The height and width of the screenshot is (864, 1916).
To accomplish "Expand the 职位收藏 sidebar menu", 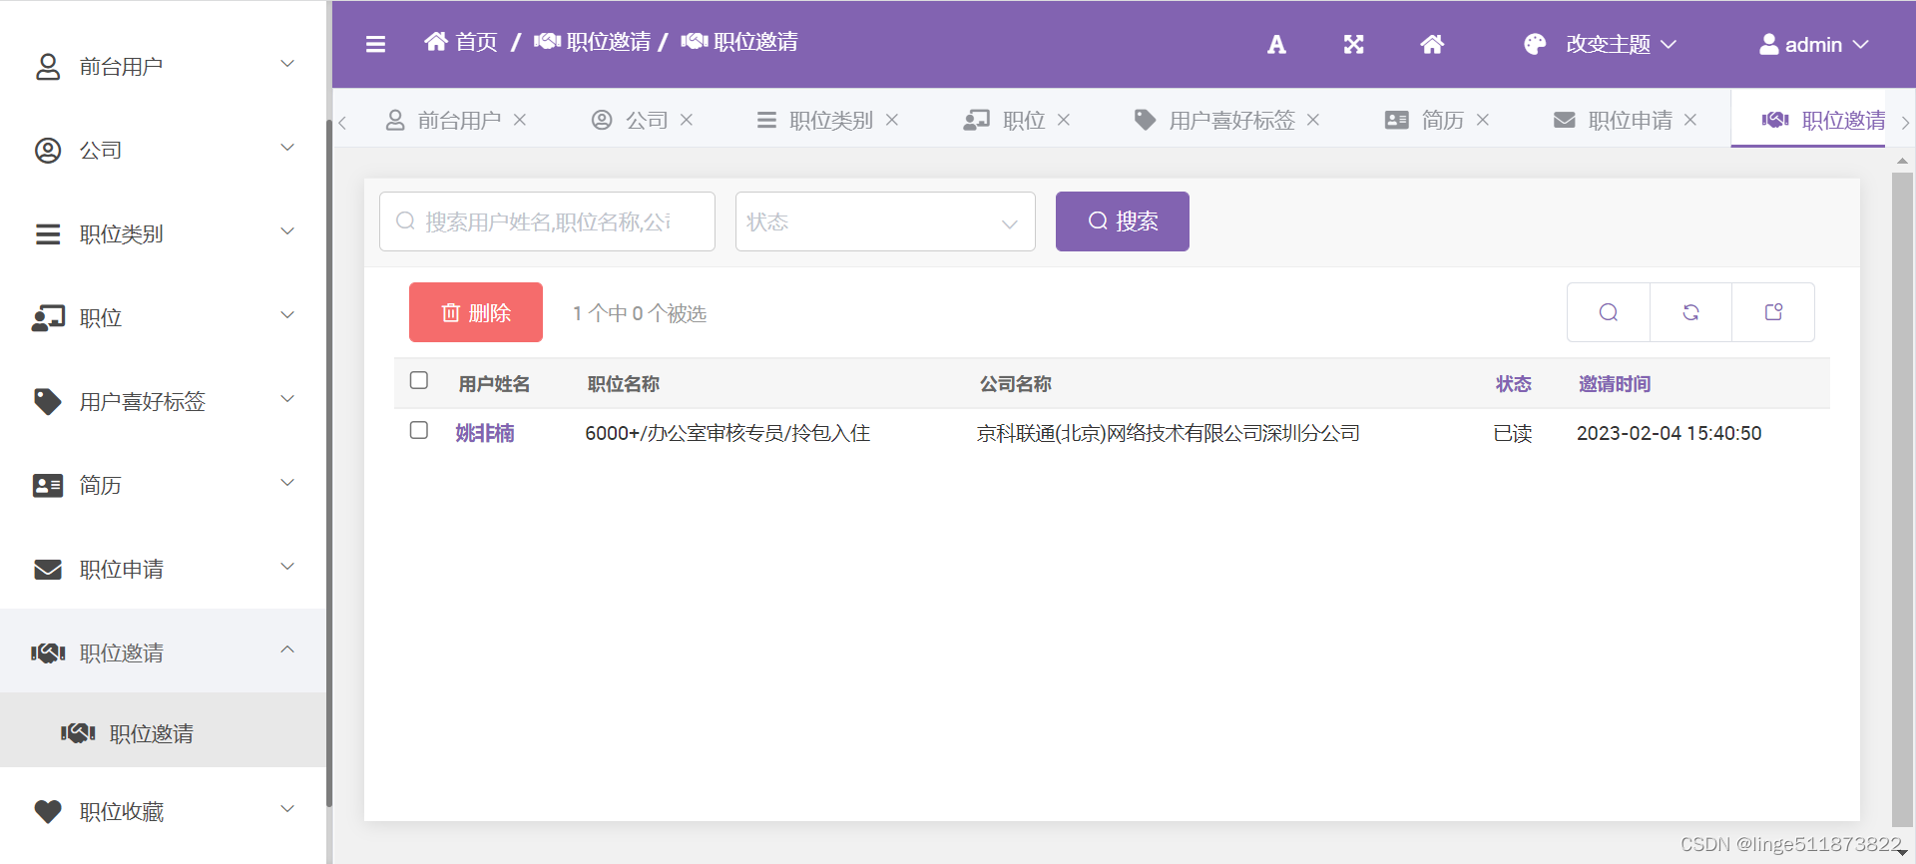I will [287, 808].
